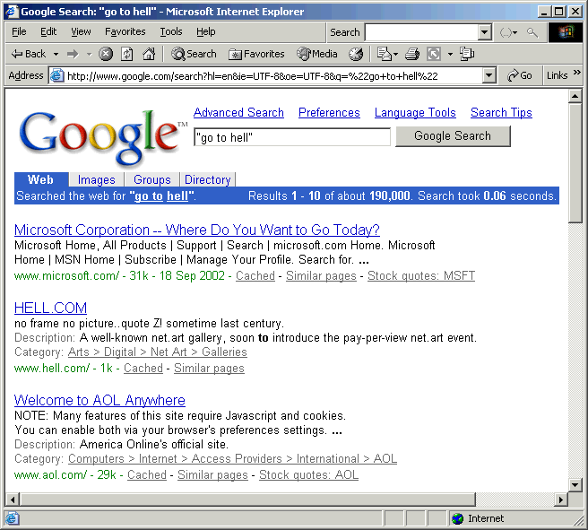Click the Edit page icon in toolbar
This screenshot has width=588, height=530.
pyautogui.click(x=434, y=54)
